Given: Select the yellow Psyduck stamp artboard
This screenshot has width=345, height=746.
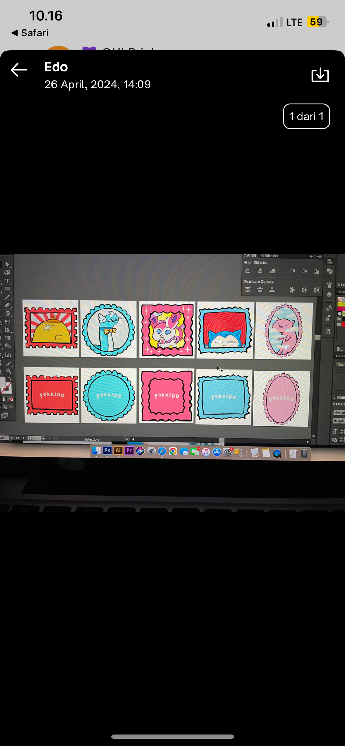Looking at the screenshot, I should point(51,328).
